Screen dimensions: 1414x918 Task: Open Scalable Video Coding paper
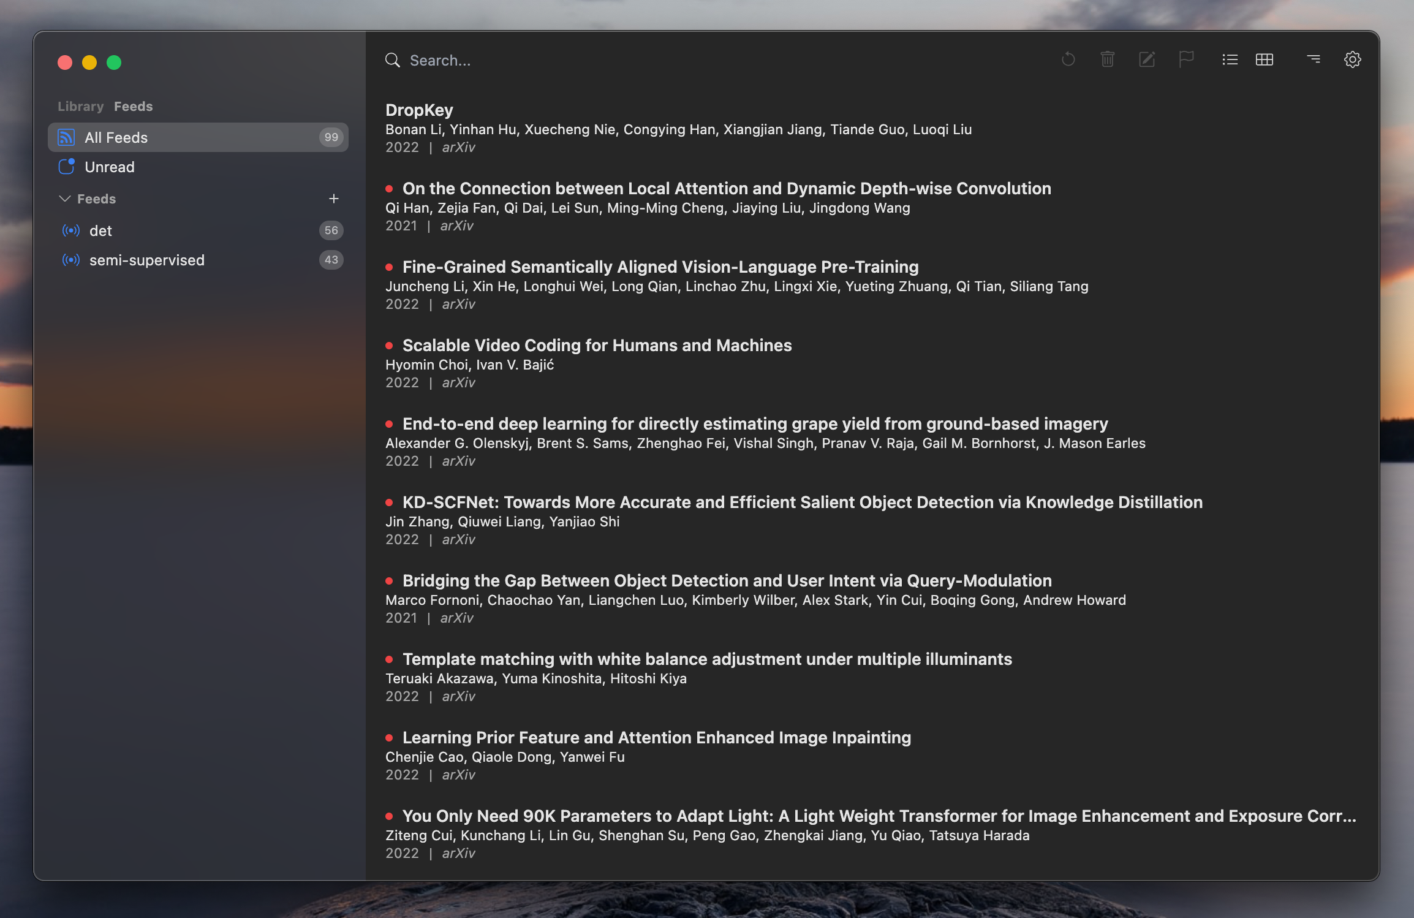(x=597, y=346)
